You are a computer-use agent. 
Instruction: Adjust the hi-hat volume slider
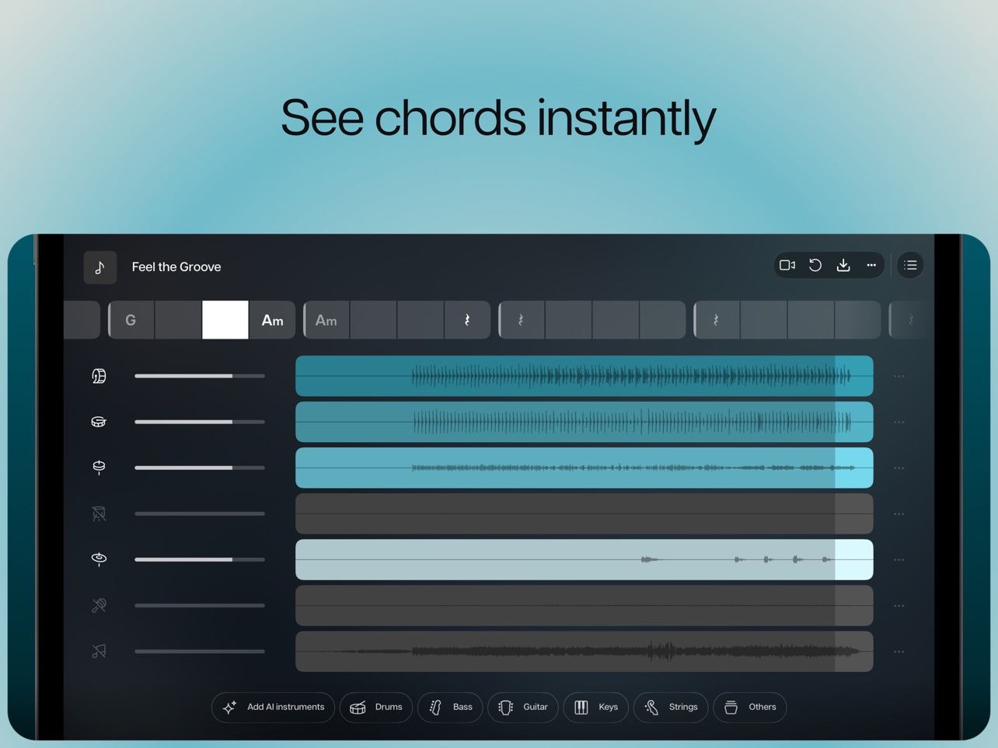[x=200, y=468]
